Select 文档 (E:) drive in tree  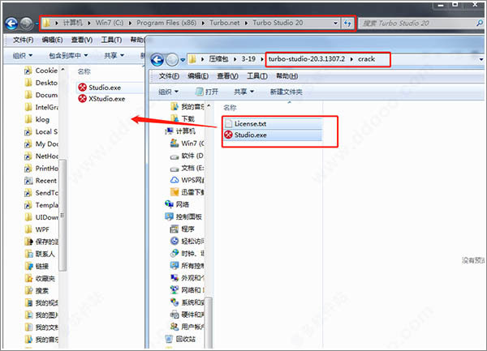(x=187, y=168)
